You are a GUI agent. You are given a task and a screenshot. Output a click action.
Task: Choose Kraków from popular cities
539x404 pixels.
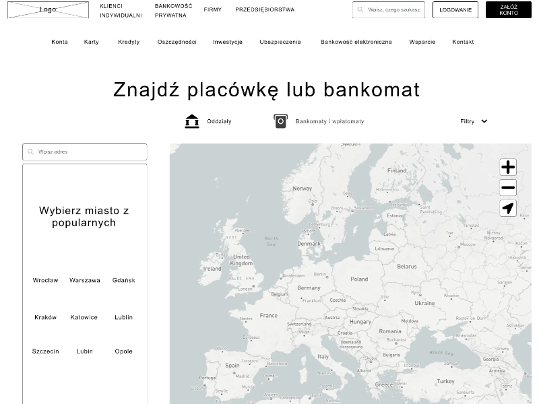pos(46,318)
